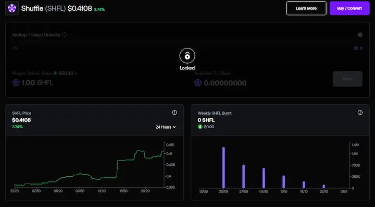Click the Wager Unlock Rate label
The height and width of the screenshot is (207, 375).
tap(32, 73)
